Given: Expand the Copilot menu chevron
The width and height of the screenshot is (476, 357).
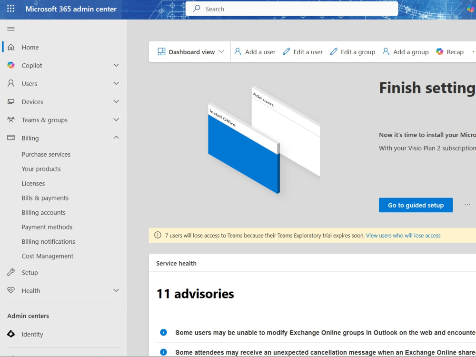Looking at the screenshot, I should (116, 65).
